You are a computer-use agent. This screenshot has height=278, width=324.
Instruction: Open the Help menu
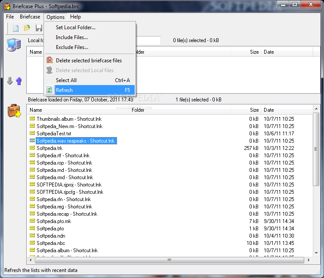[75, 17]
